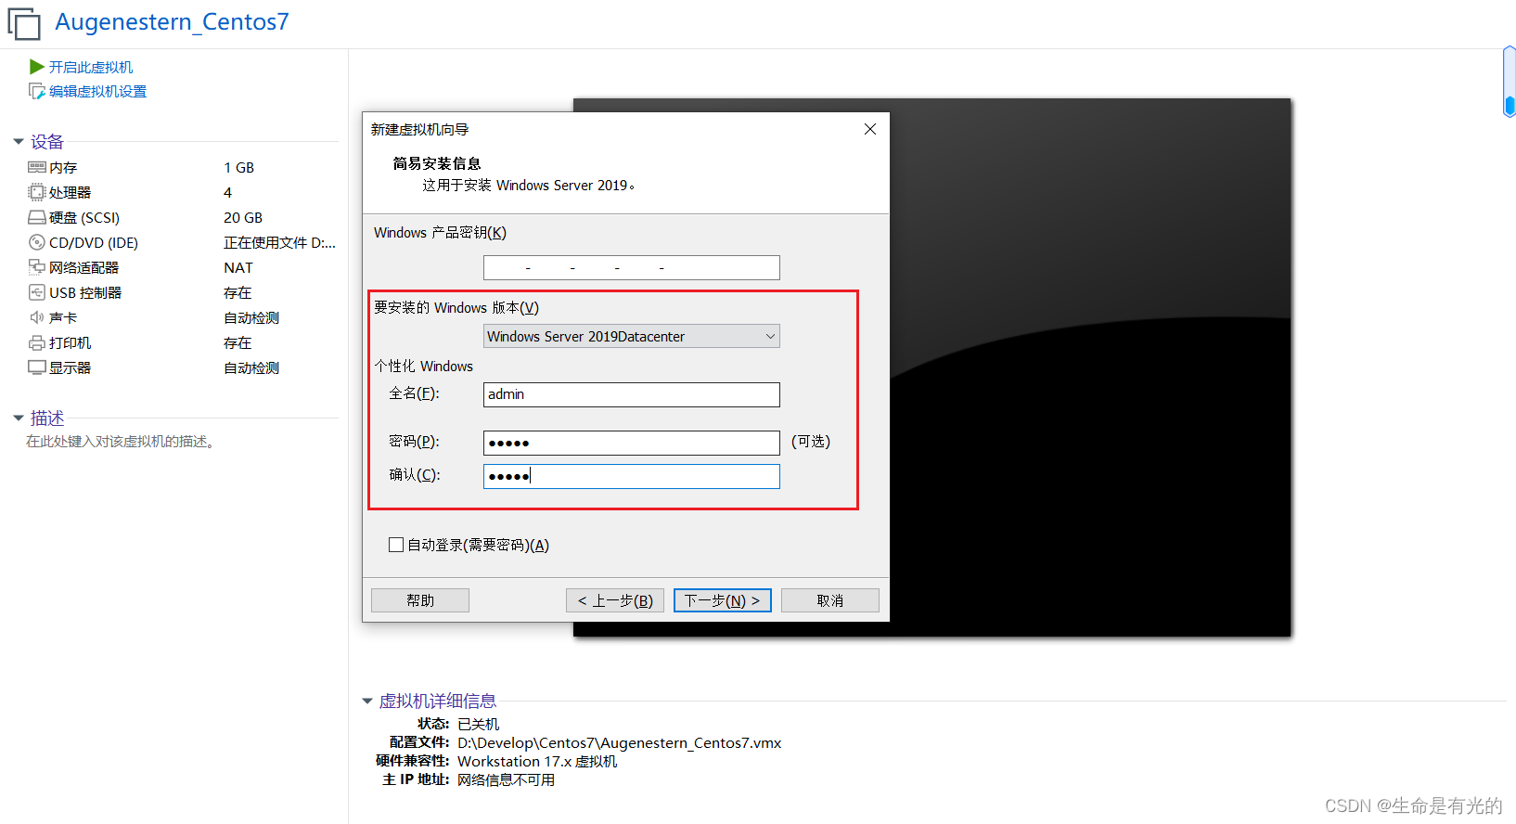This screenshot has height=824, width=1516.
Task: Open the Windows version dropdown
Action: (632, 336)
